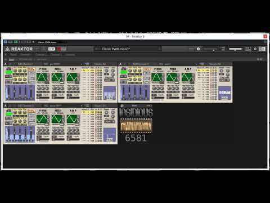Viewport: 270px width, 203px height.
Task: Click Mute in SID Channel 2
Action: coord(224,98)
